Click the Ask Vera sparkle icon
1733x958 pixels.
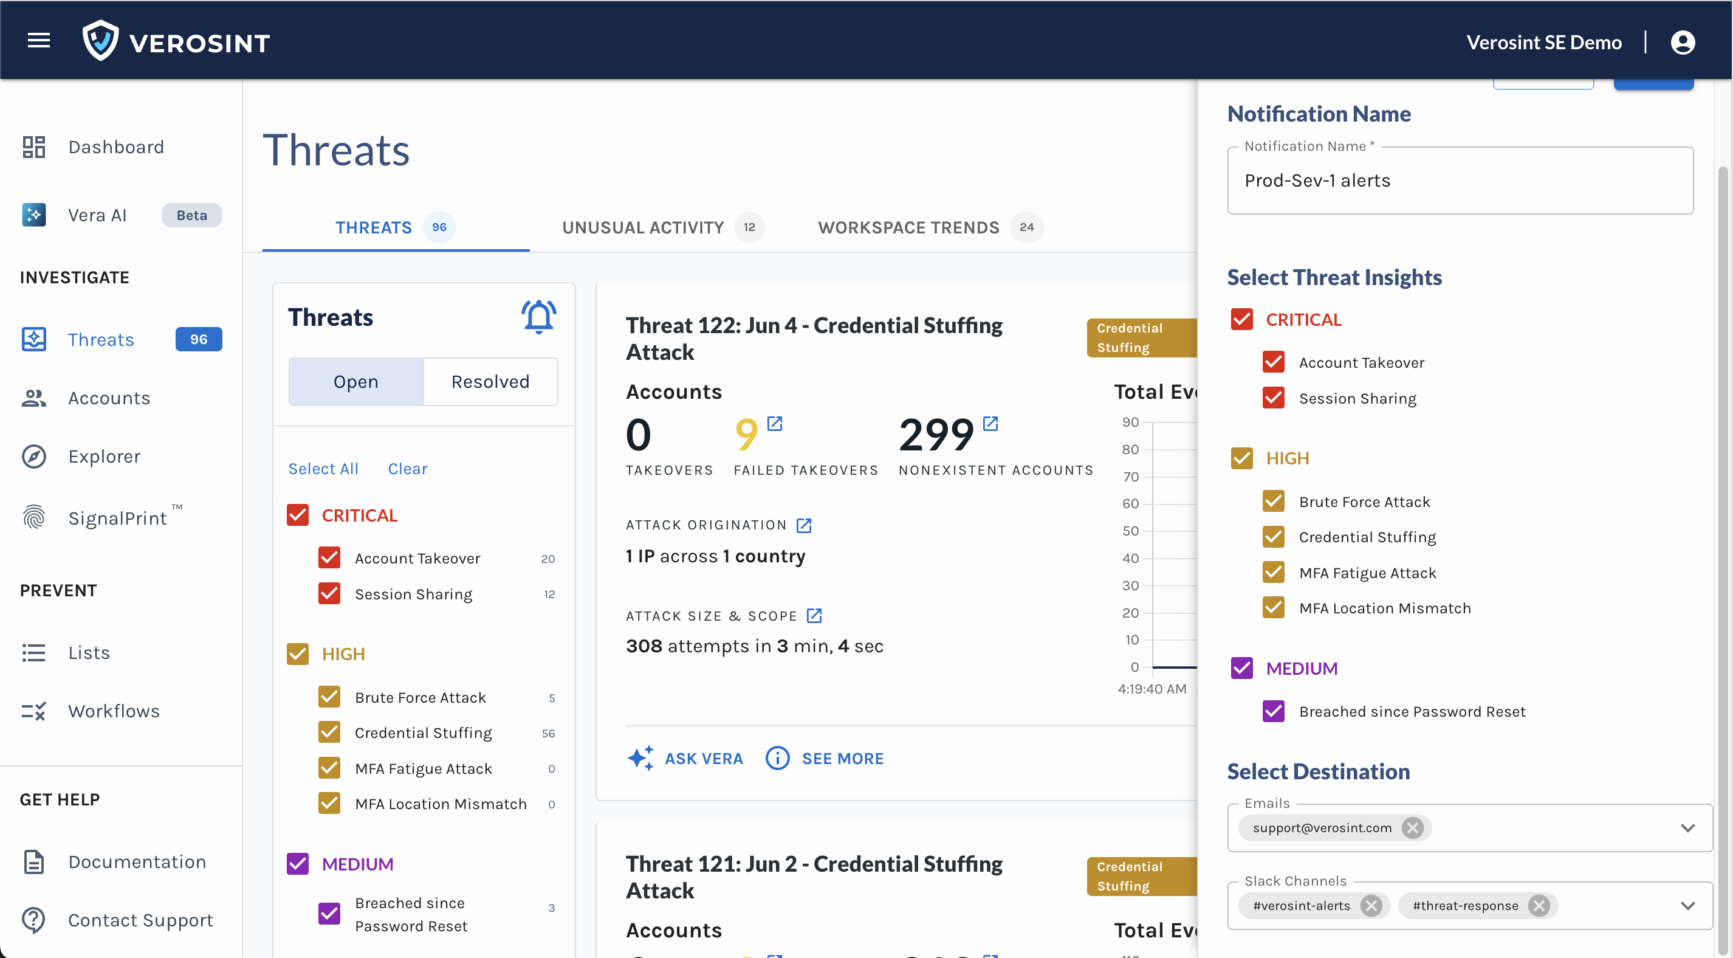640,758
